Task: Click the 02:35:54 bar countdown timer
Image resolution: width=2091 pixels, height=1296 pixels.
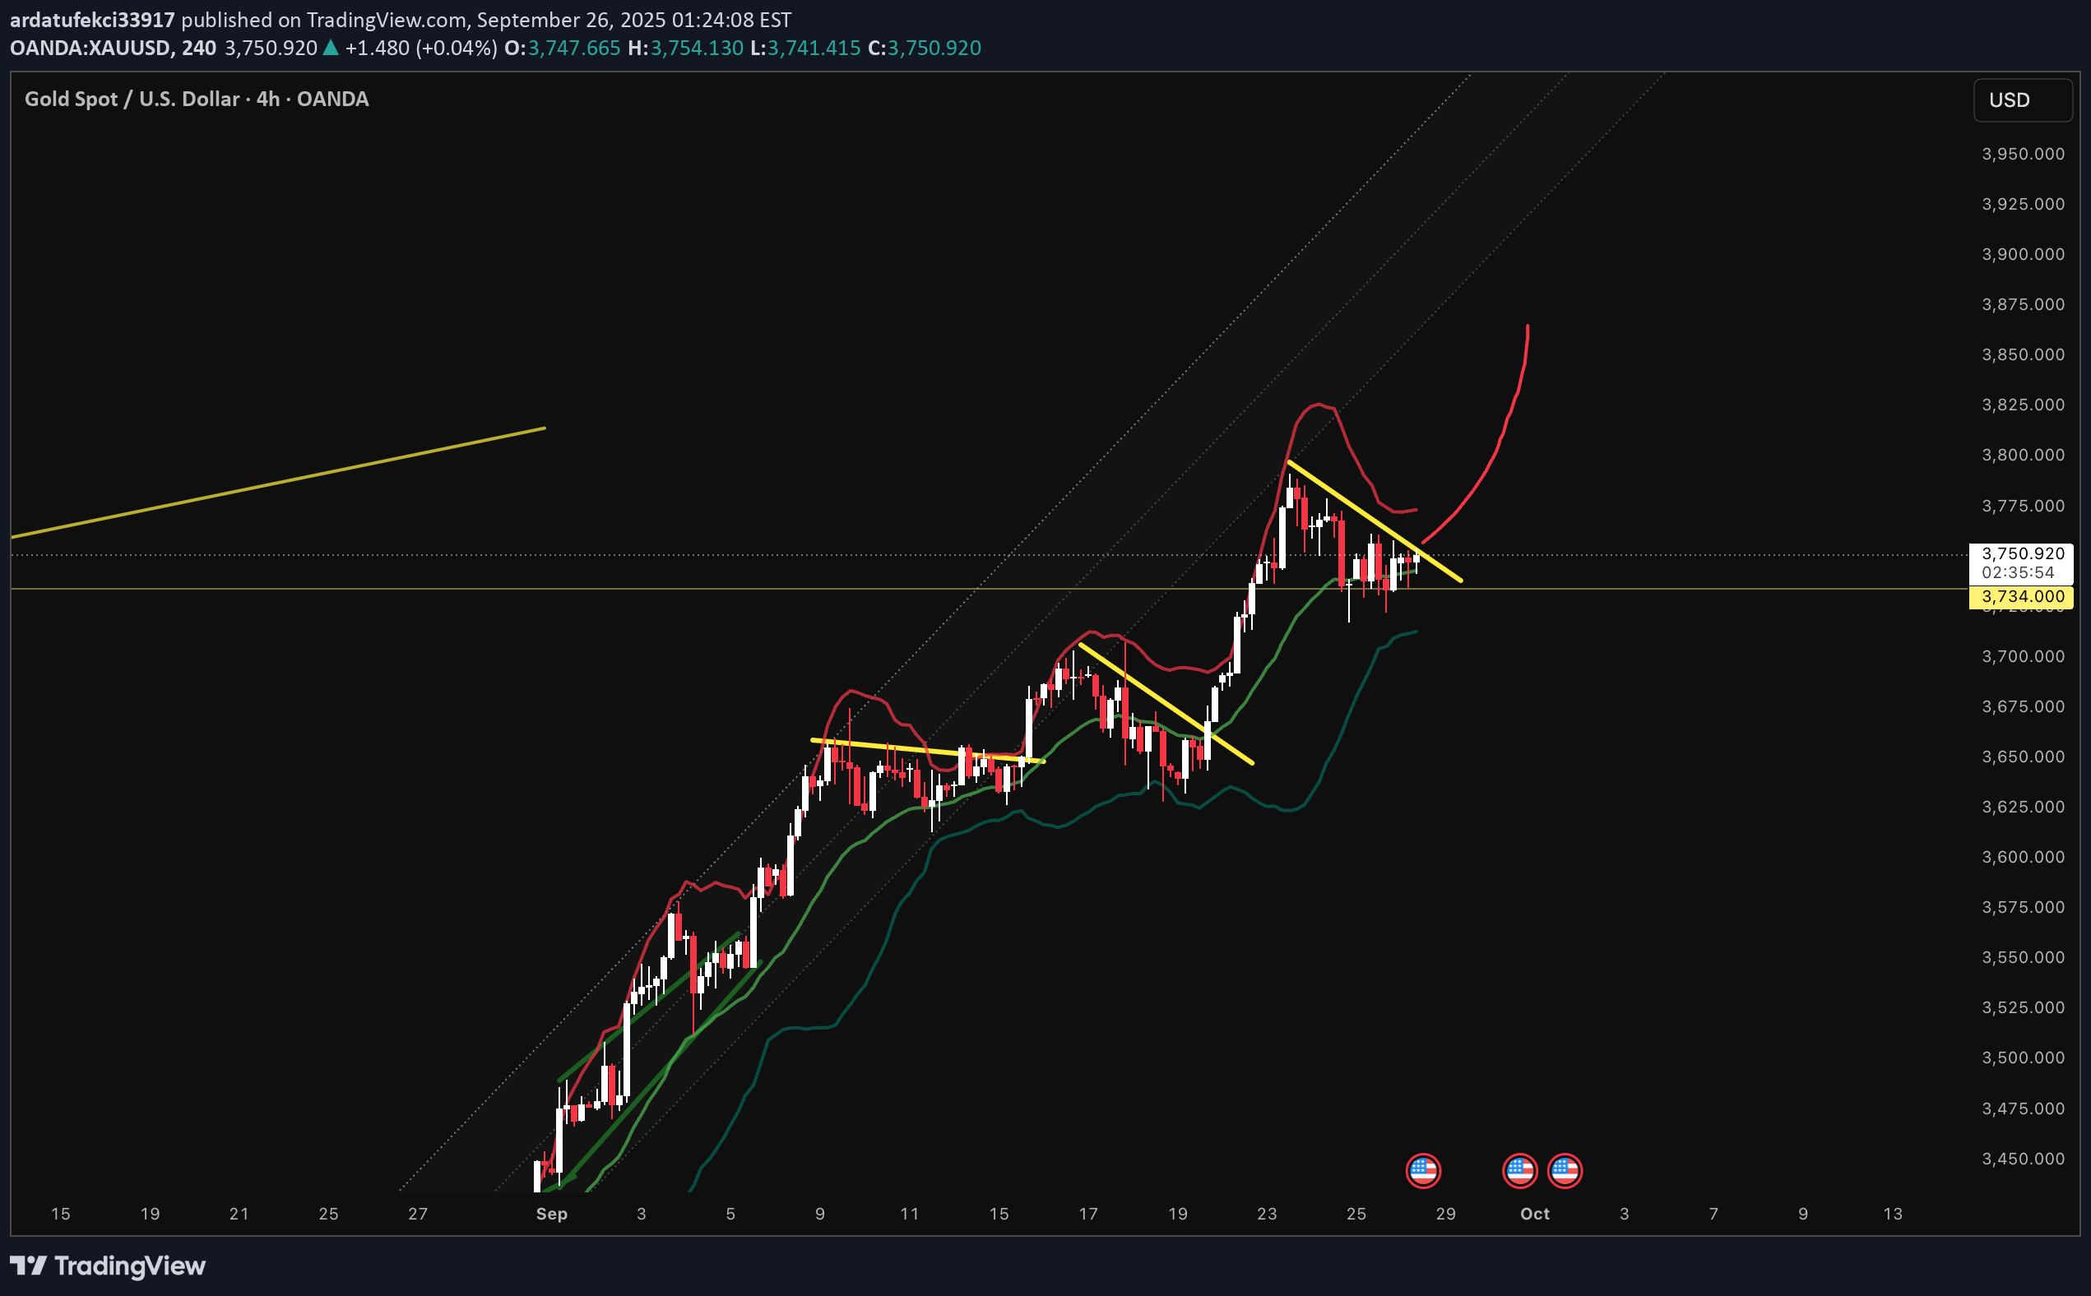Action: pos(2017,572)
